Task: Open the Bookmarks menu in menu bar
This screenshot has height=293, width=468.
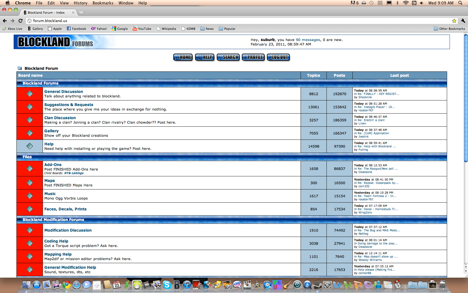Action: click(103, 3)
